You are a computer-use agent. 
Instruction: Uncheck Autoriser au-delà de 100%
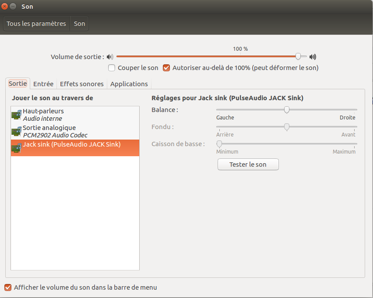[166, 68]
